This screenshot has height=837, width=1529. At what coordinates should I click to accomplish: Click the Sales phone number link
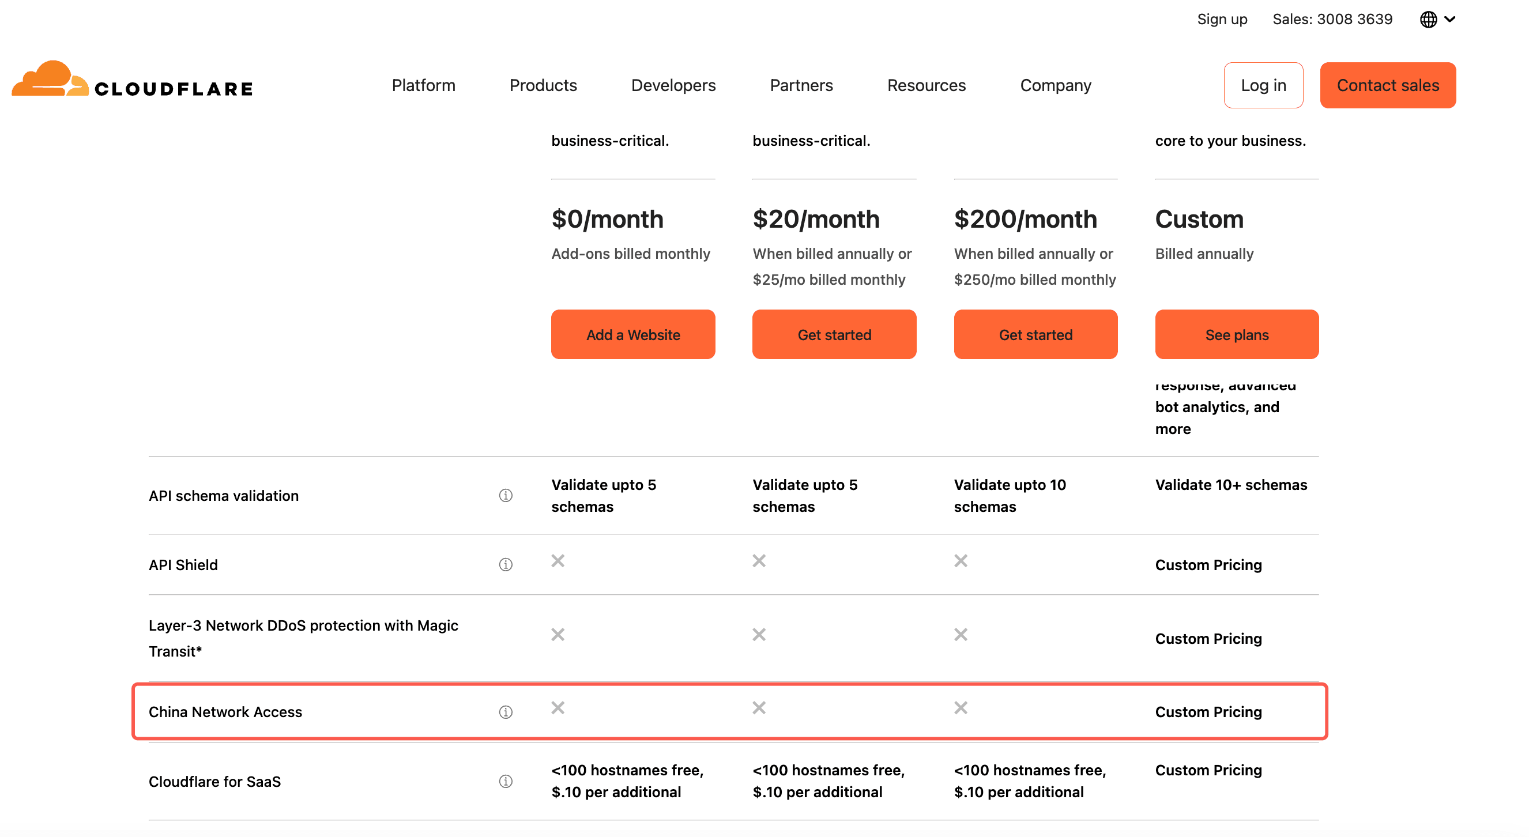tap(1332, 20)
